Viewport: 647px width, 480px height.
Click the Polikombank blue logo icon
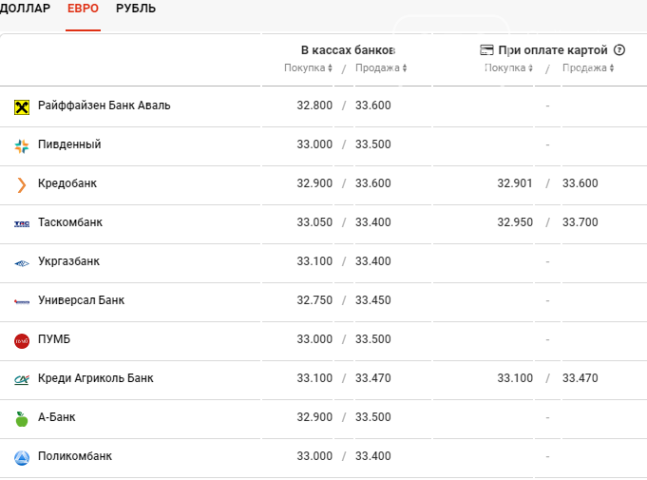click(22, 457)
